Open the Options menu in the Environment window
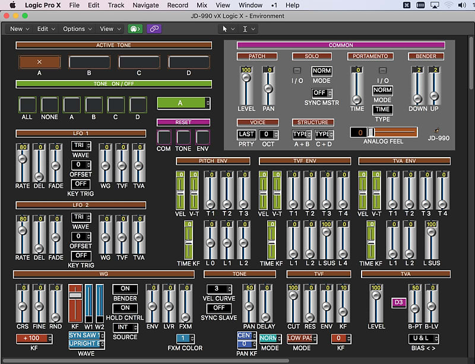The width and height of the screenshot is (475, 364). 74,28
